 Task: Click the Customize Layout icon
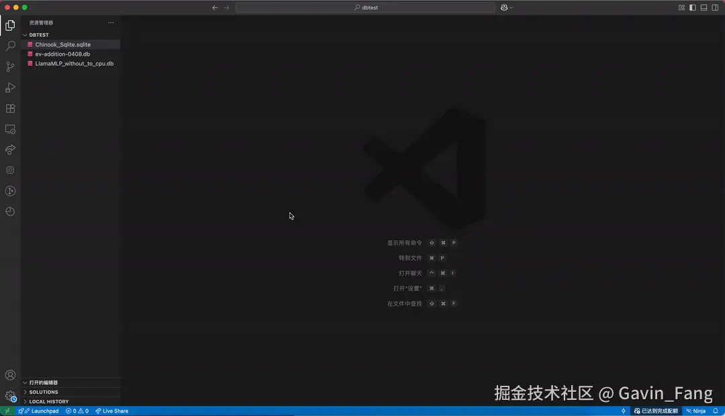click(681, 7)
